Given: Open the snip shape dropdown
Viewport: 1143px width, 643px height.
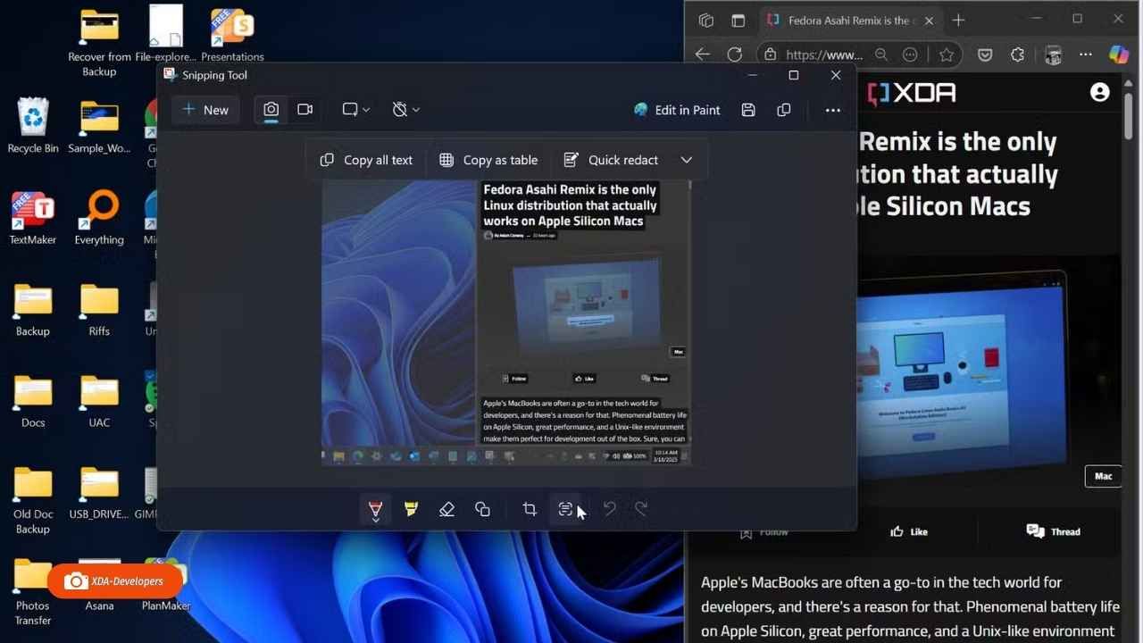Looking at the screenshot, I should tap(355, 109).
